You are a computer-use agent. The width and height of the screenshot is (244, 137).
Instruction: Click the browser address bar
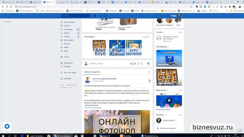click(103, 7)
